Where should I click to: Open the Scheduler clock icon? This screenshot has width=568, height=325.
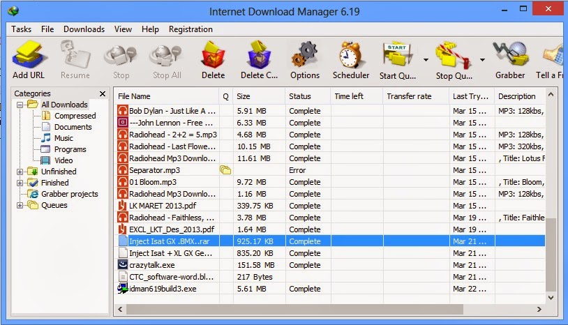350,54
